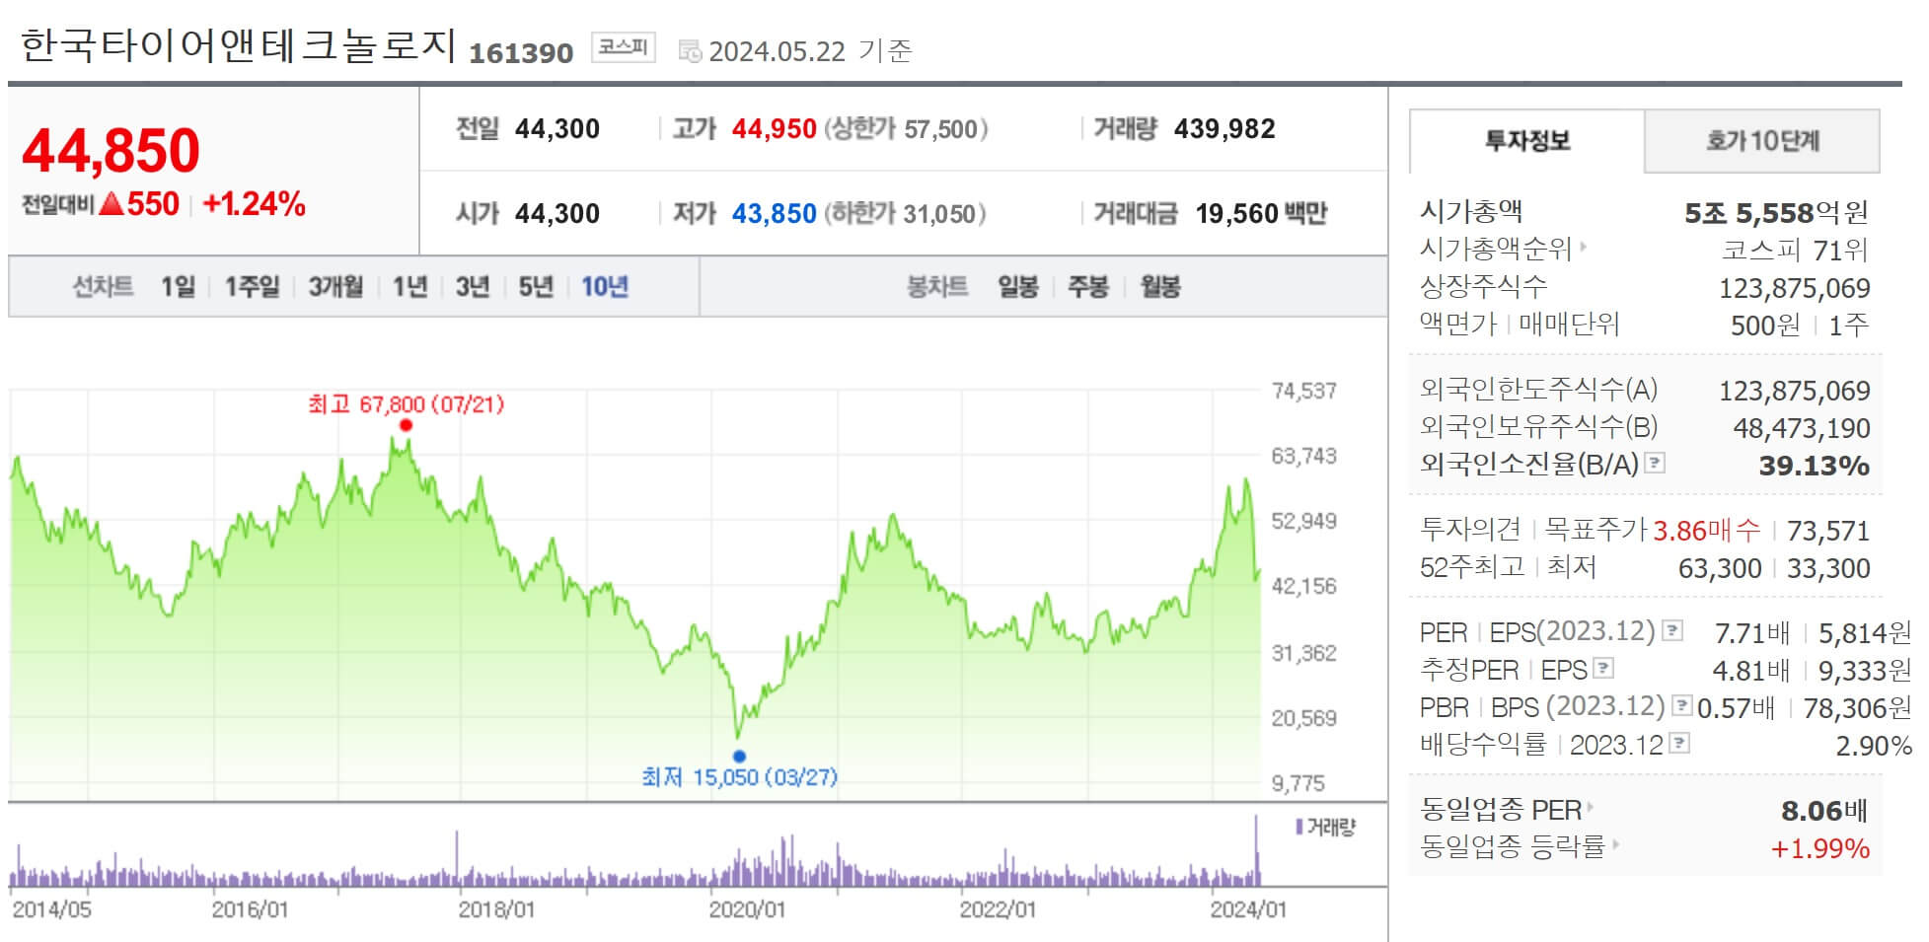Switch to 월봉 candlestick chart
Image resolution: width=1929 pixels, height=942 pixels.
pos(1160,287)
